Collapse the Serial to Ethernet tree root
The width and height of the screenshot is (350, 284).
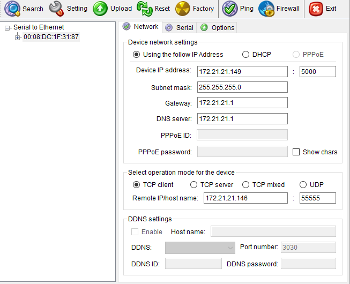click(x=7, y=28)
